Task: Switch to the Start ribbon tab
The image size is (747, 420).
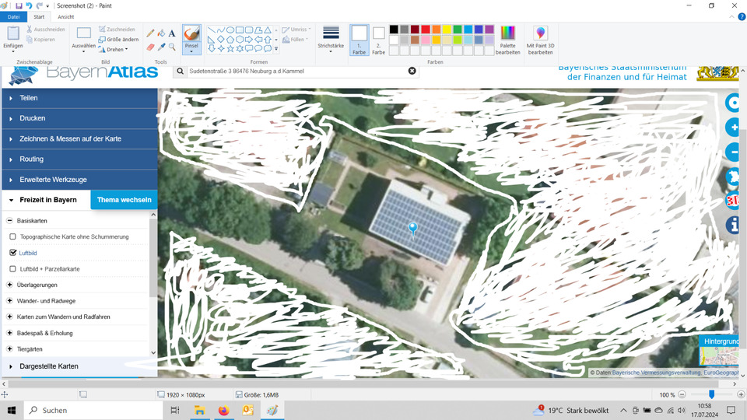Action: pos(39,16)
